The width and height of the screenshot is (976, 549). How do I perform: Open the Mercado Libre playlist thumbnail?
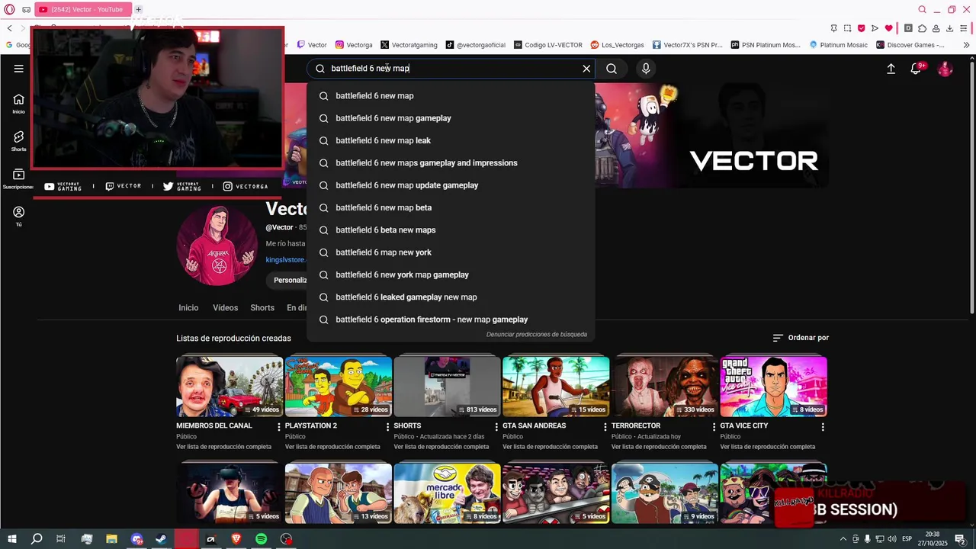coord(447,493)
